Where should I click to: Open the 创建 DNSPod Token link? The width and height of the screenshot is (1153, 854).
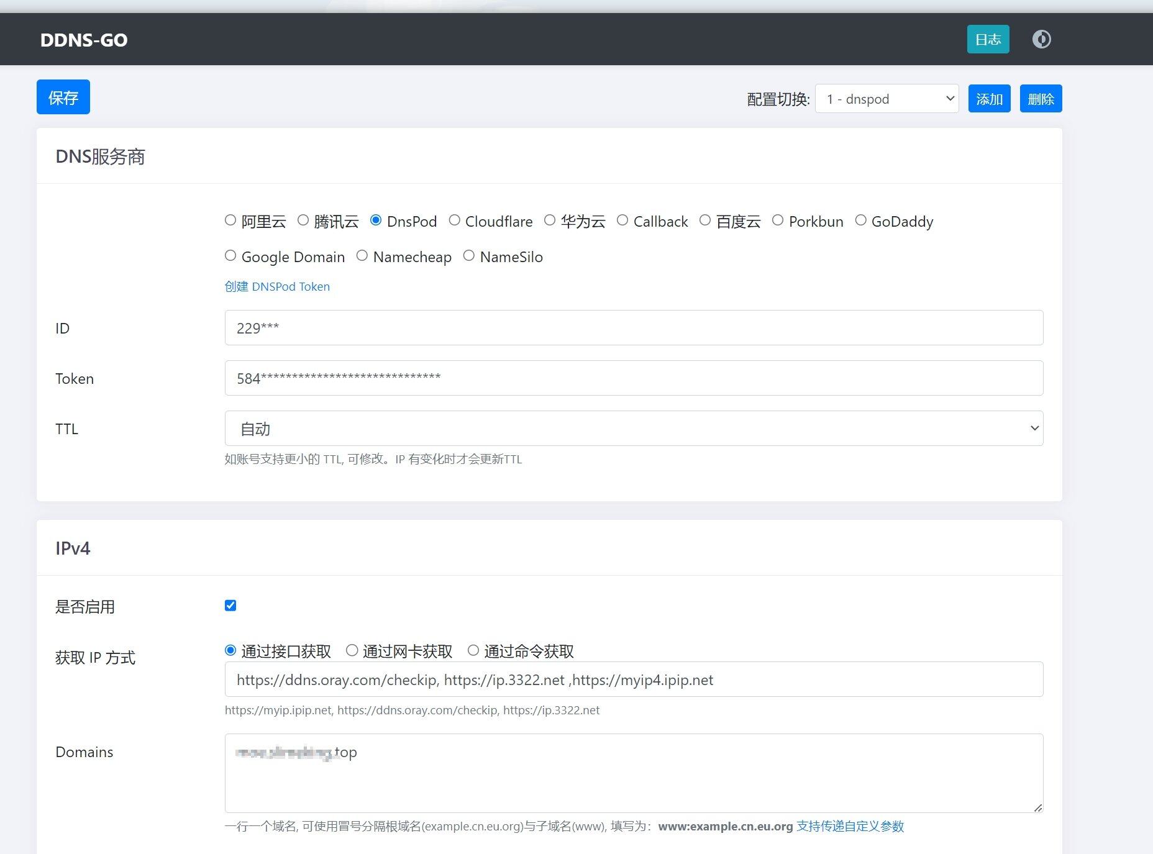click(x=277, y=286)
